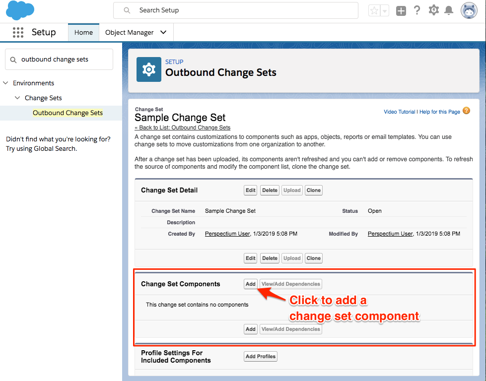Collapse the Environments tree node
The height and width of the screenshot is (381, 486).
(x=5, y=83)
